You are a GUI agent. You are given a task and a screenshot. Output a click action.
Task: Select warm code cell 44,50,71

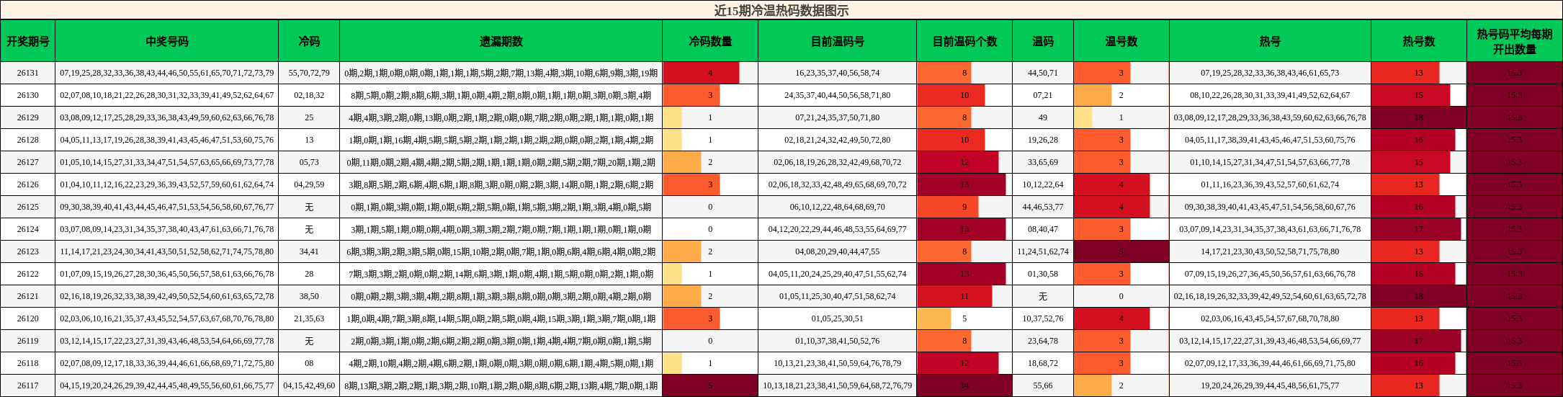pos(1043,73)
